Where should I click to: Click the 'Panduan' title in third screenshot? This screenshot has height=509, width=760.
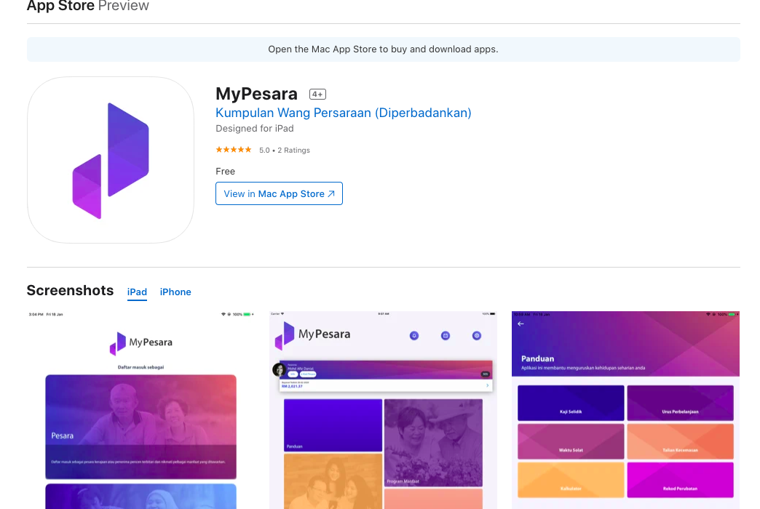(537, 359)
